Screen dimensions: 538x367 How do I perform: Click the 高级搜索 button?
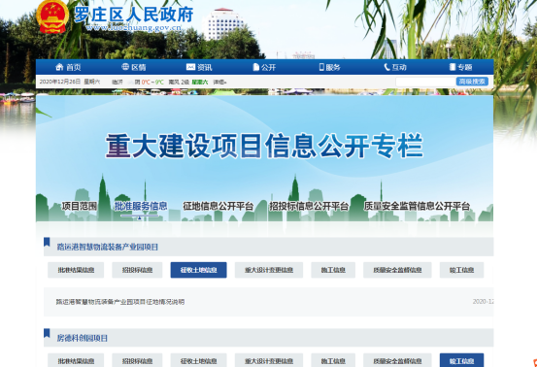click(472, 82)
